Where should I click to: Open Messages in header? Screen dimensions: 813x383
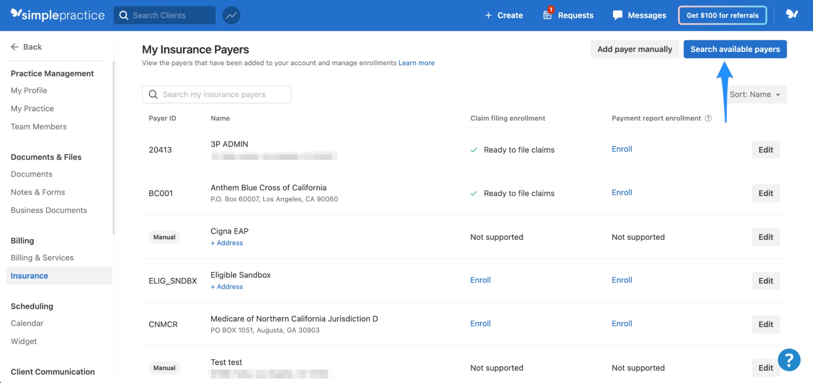(x=639, y=15)
